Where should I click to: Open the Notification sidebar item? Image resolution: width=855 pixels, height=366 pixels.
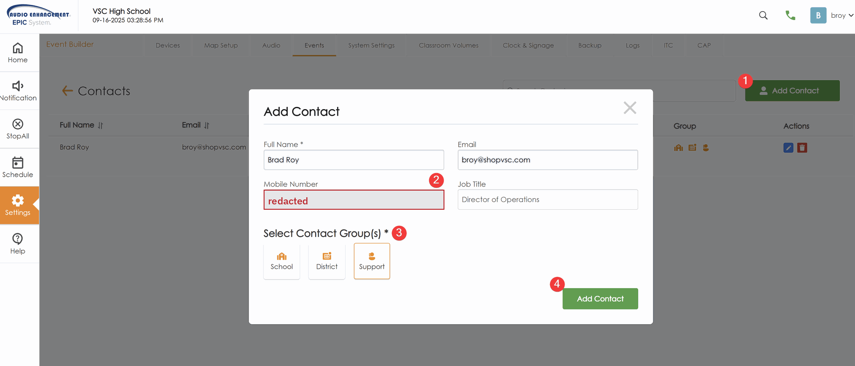[18, 91]
